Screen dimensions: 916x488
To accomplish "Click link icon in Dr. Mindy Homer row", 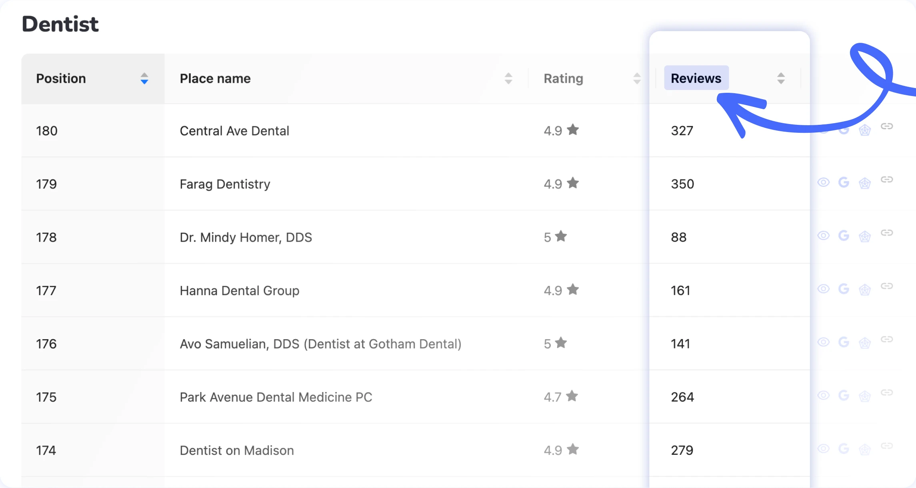I will point(887,233).
